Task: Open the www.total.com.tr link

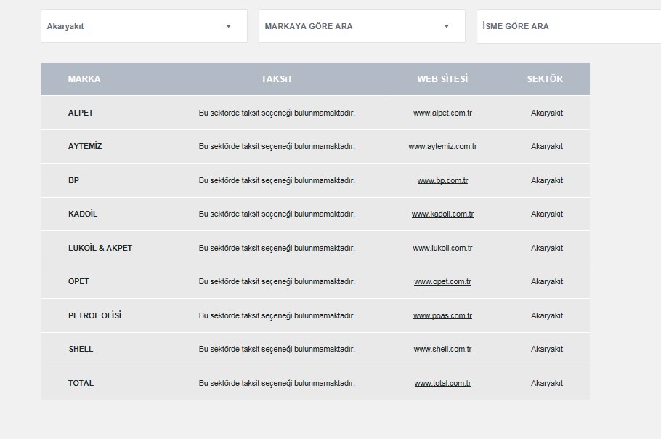Action: [442, 383]
